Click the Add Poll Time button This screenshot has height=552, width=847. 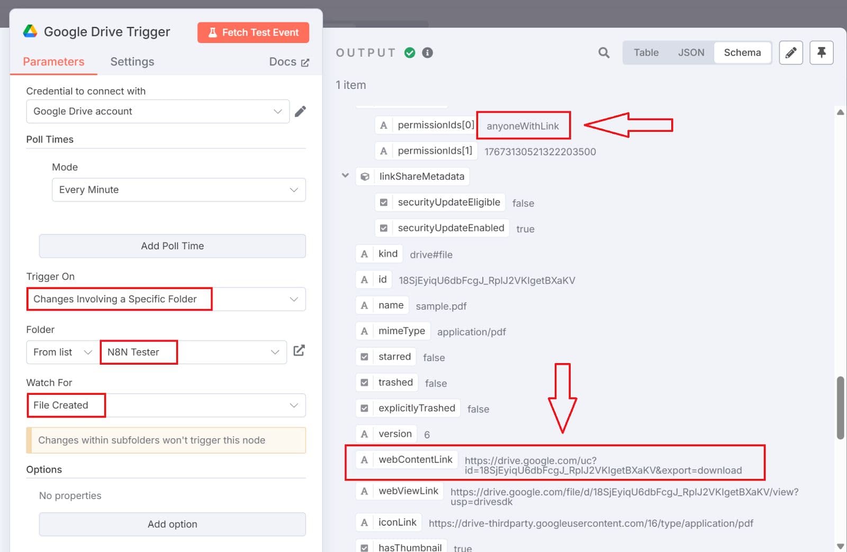172,246
